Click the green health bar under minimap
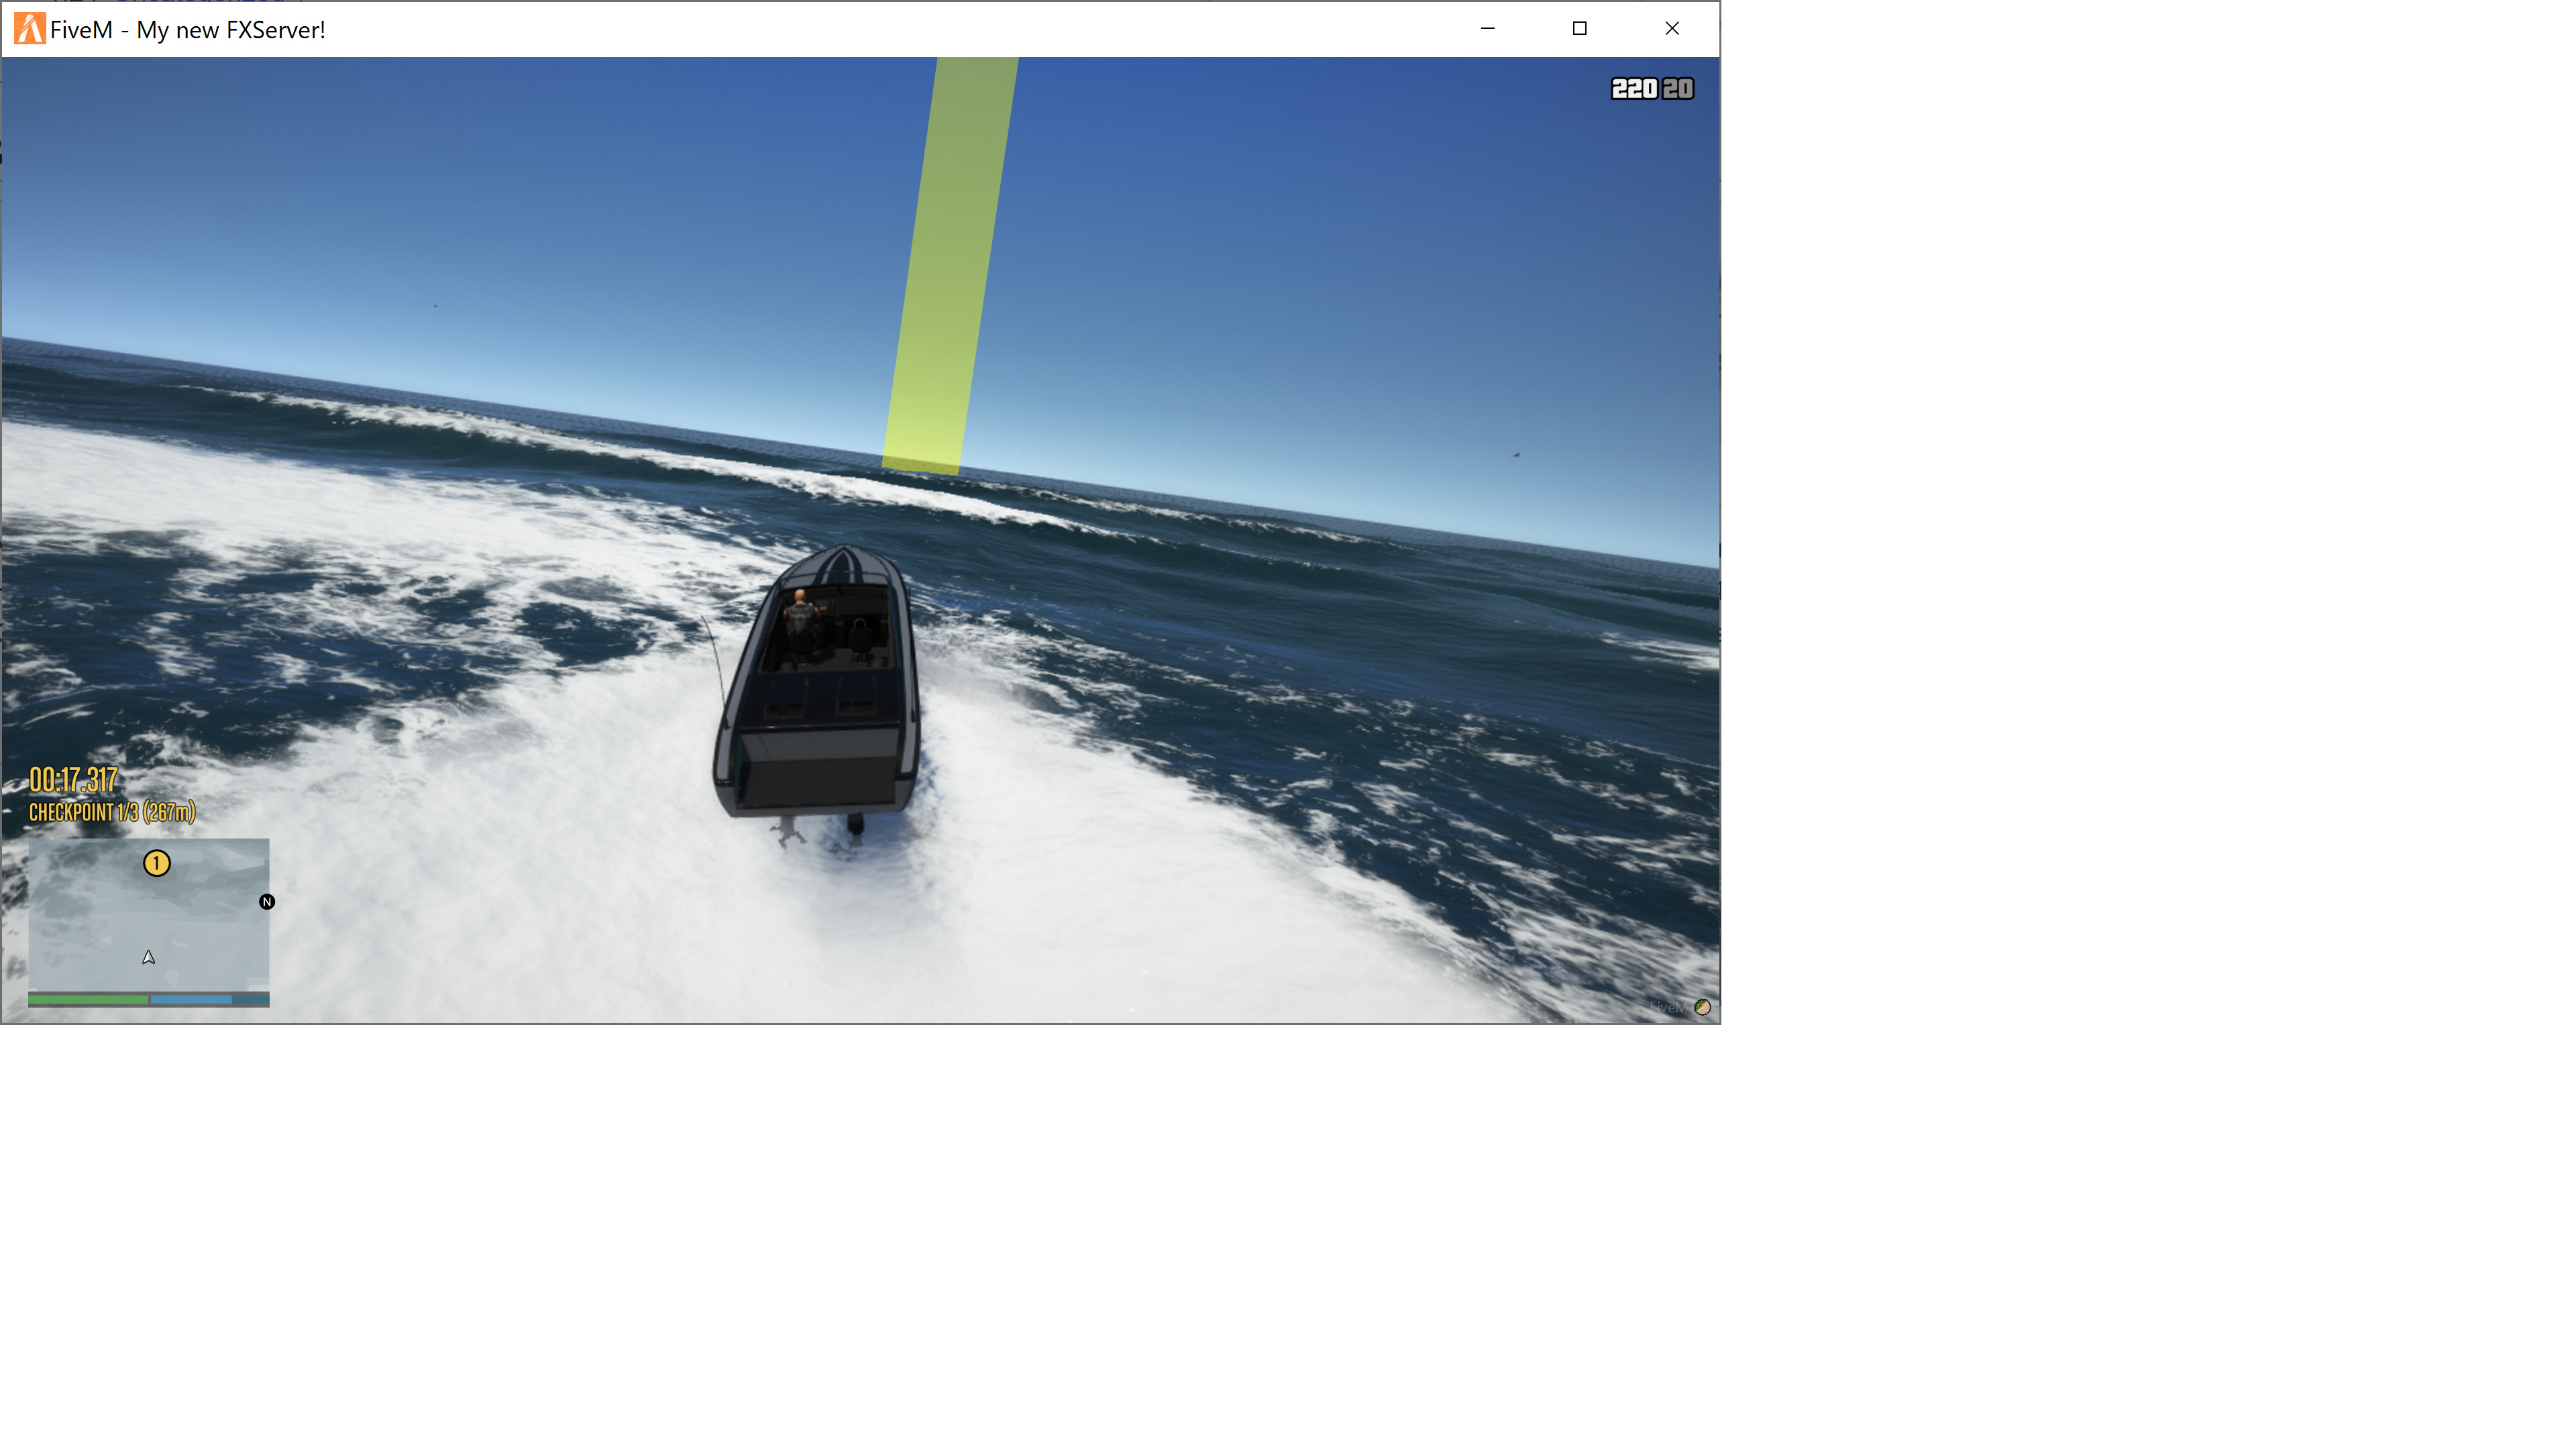The image size is (2576, 1449). pyautogui.click(x=88, y=999)
